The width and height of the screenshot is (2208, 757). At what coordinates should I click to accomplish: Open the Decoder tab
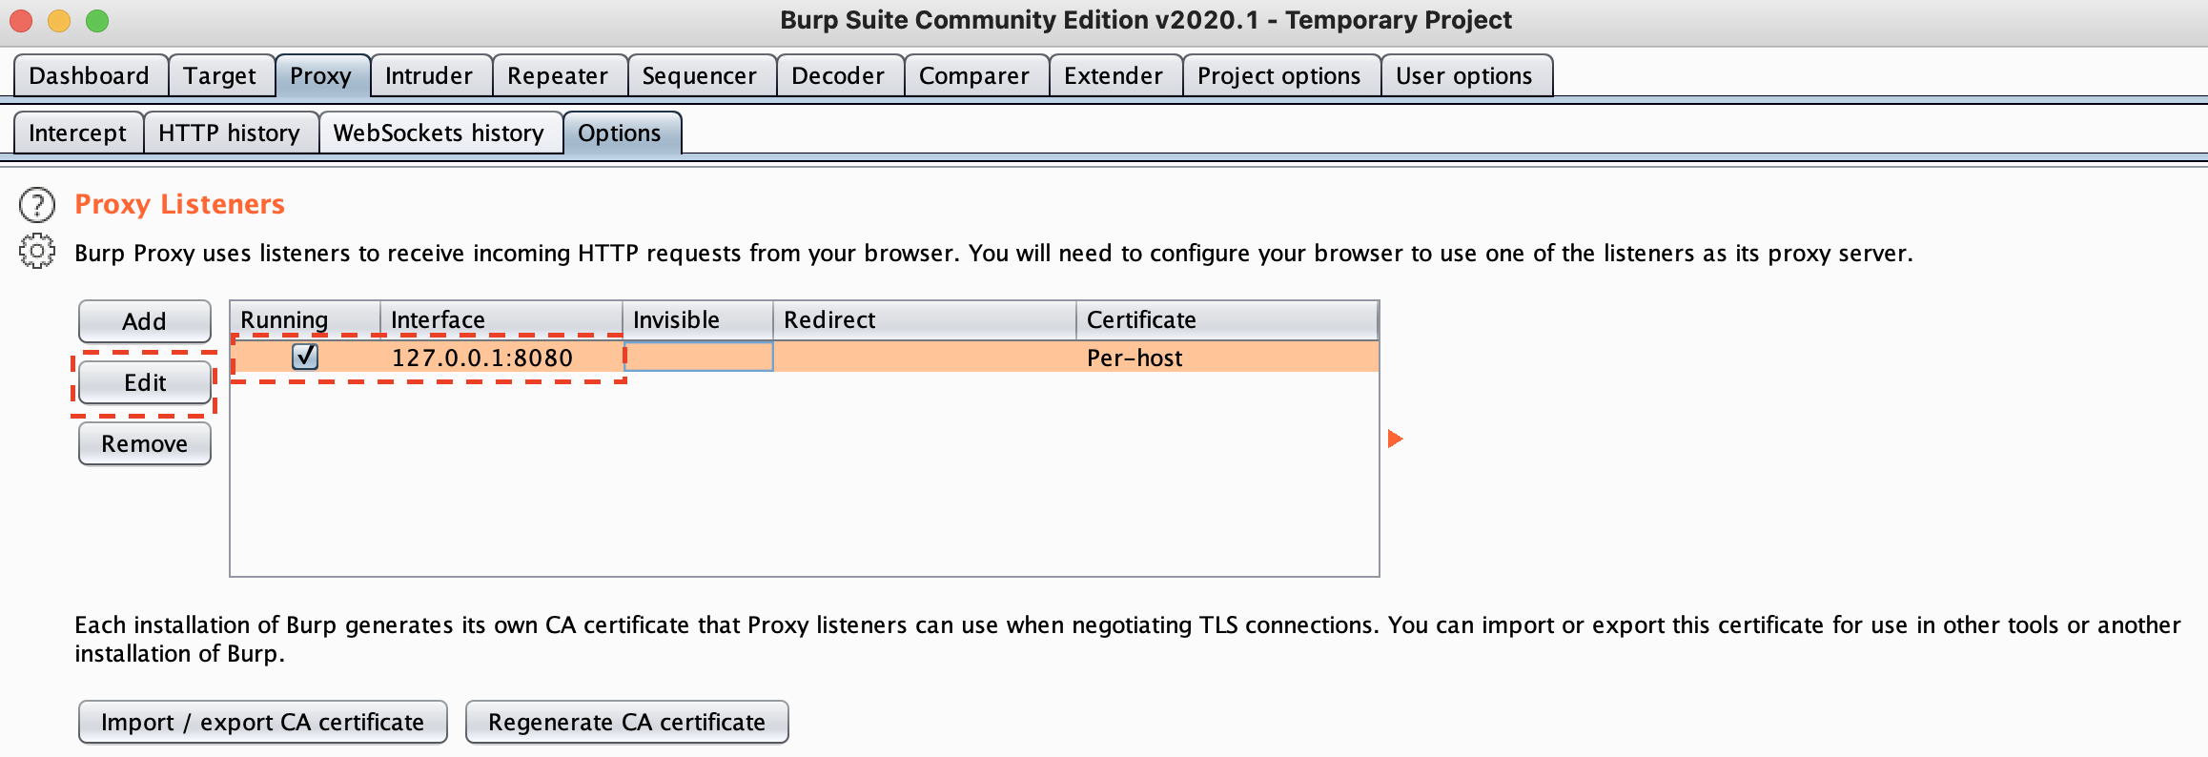coord(838,75)
